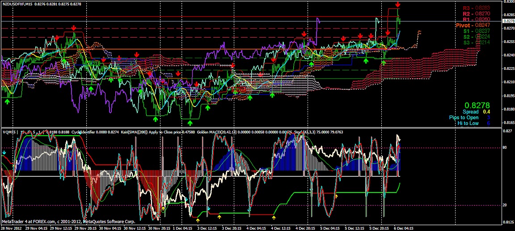Image resolution: width=515 pixels, height=231 pixels.
Task: Click 0.8125 on the indicator scale
Action: tap(509, 222)
